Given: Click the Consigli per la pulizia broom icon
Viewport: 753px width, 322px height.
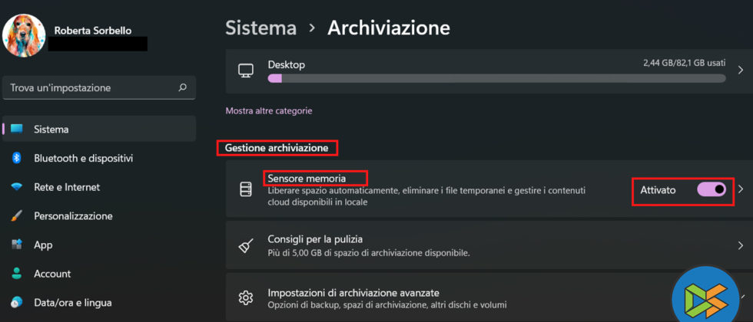Looking at the screenshot, I should (x=246, y=245).
